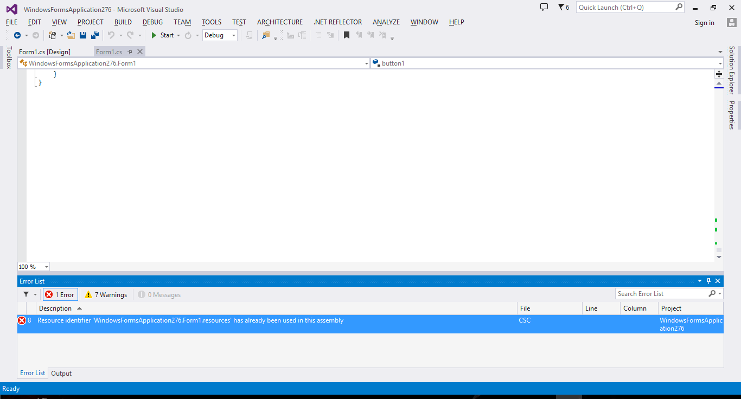Click the New Project toolbar icon

click(x=53, y=35)
